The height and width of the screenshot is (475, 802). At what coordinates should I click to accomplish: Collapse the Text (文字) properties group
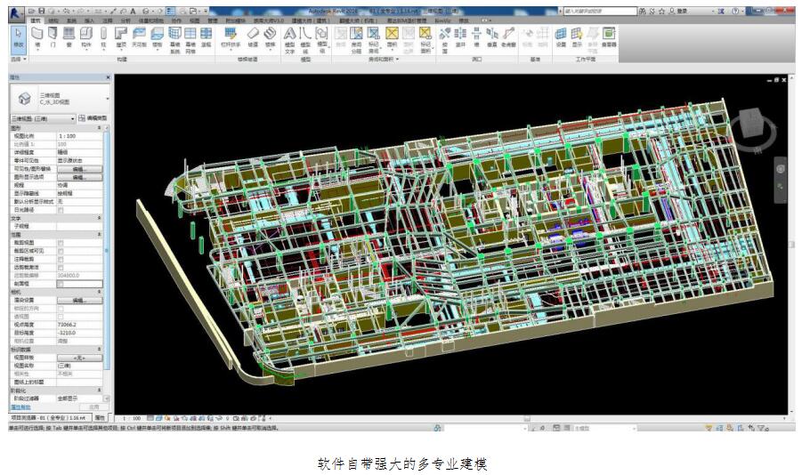(99, 218)
